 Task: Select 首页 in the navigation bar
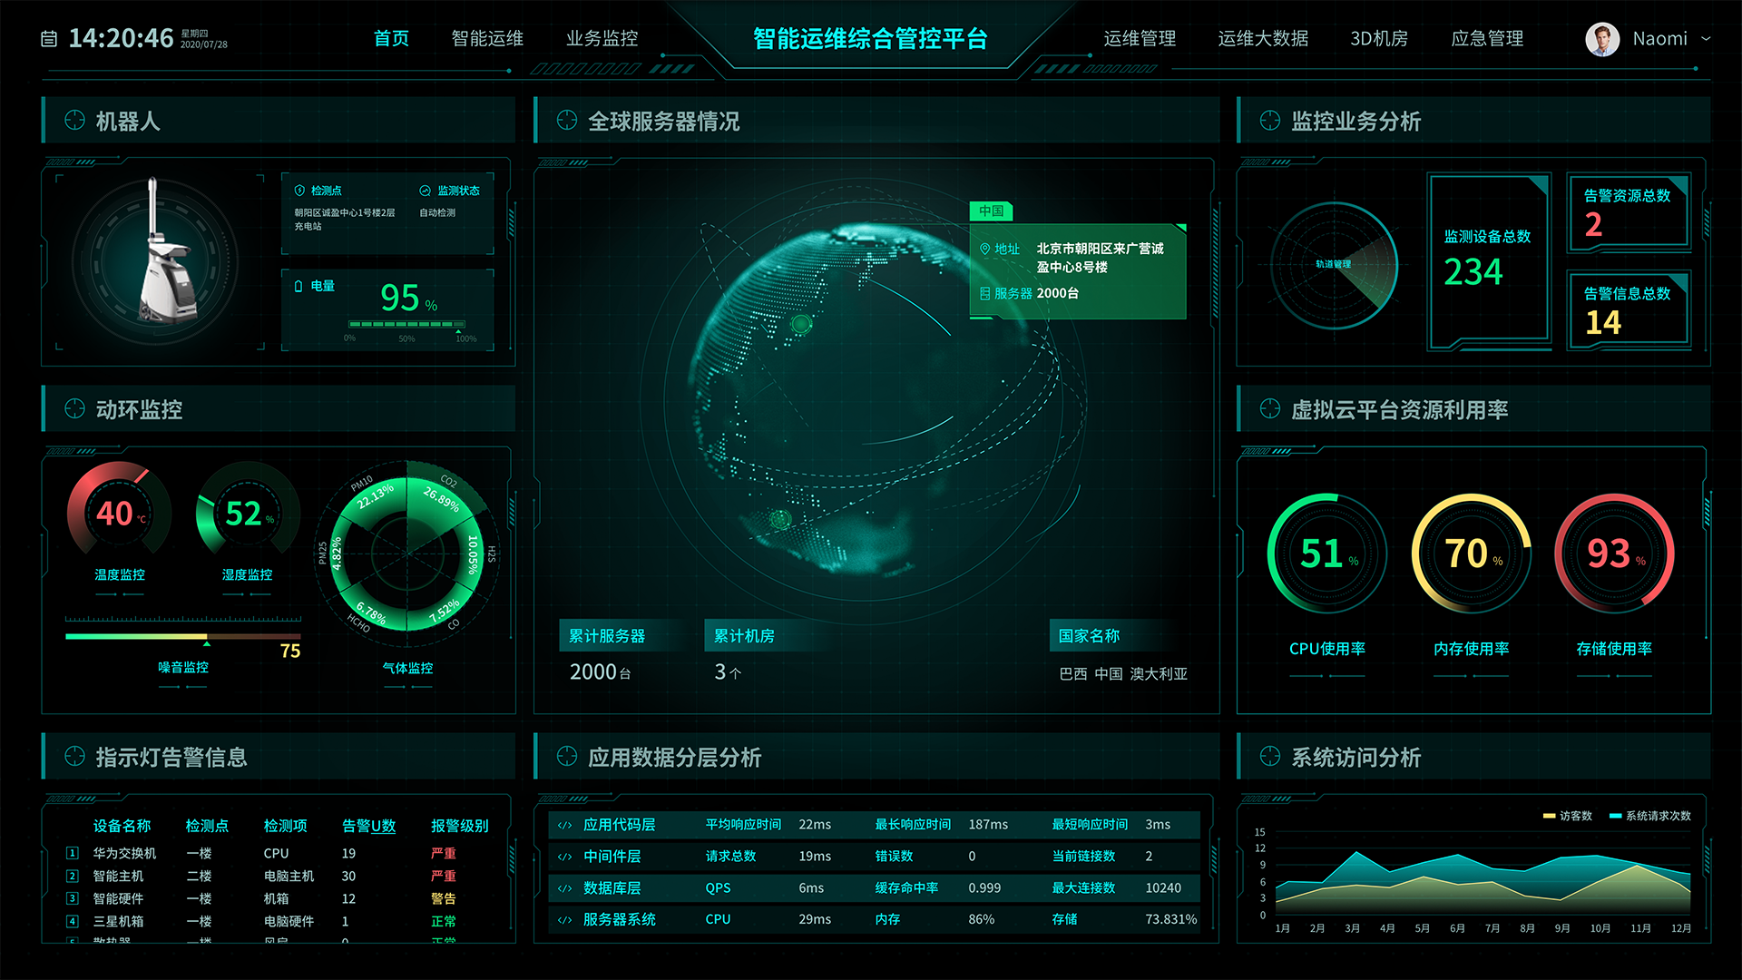pyautogui.click(x=390, y=39)
